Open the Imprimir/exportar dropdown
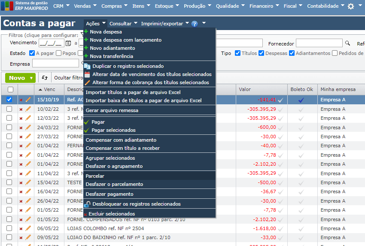The height and width of the screenshot is (246, 365). coord(164,24)
